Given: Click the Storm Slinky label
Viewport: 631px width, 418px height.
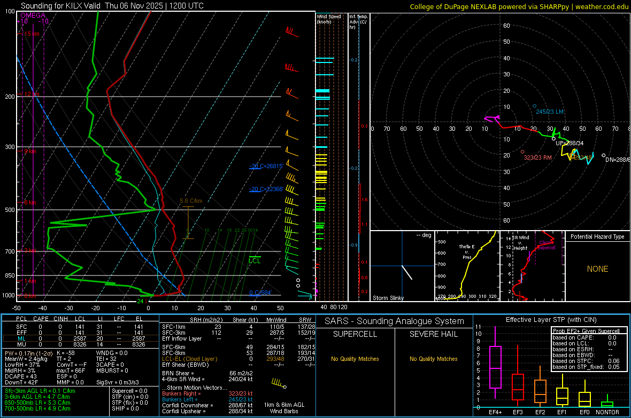Looking at the screenshot, I should [x=388, y=298].
